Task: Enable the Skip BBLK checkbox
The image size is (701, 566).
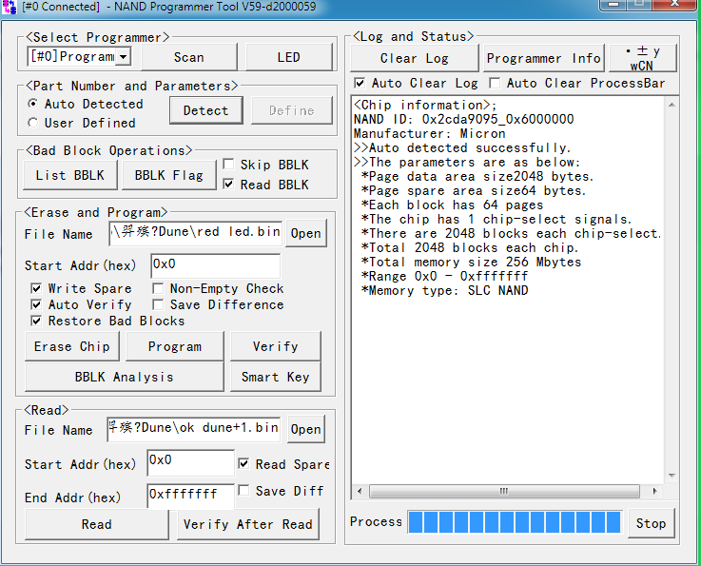Action: (228, 165)
